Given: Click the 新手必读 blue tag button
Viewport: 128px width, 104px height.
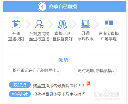Looking at the screenshot, I should click(x=20, y=94).
